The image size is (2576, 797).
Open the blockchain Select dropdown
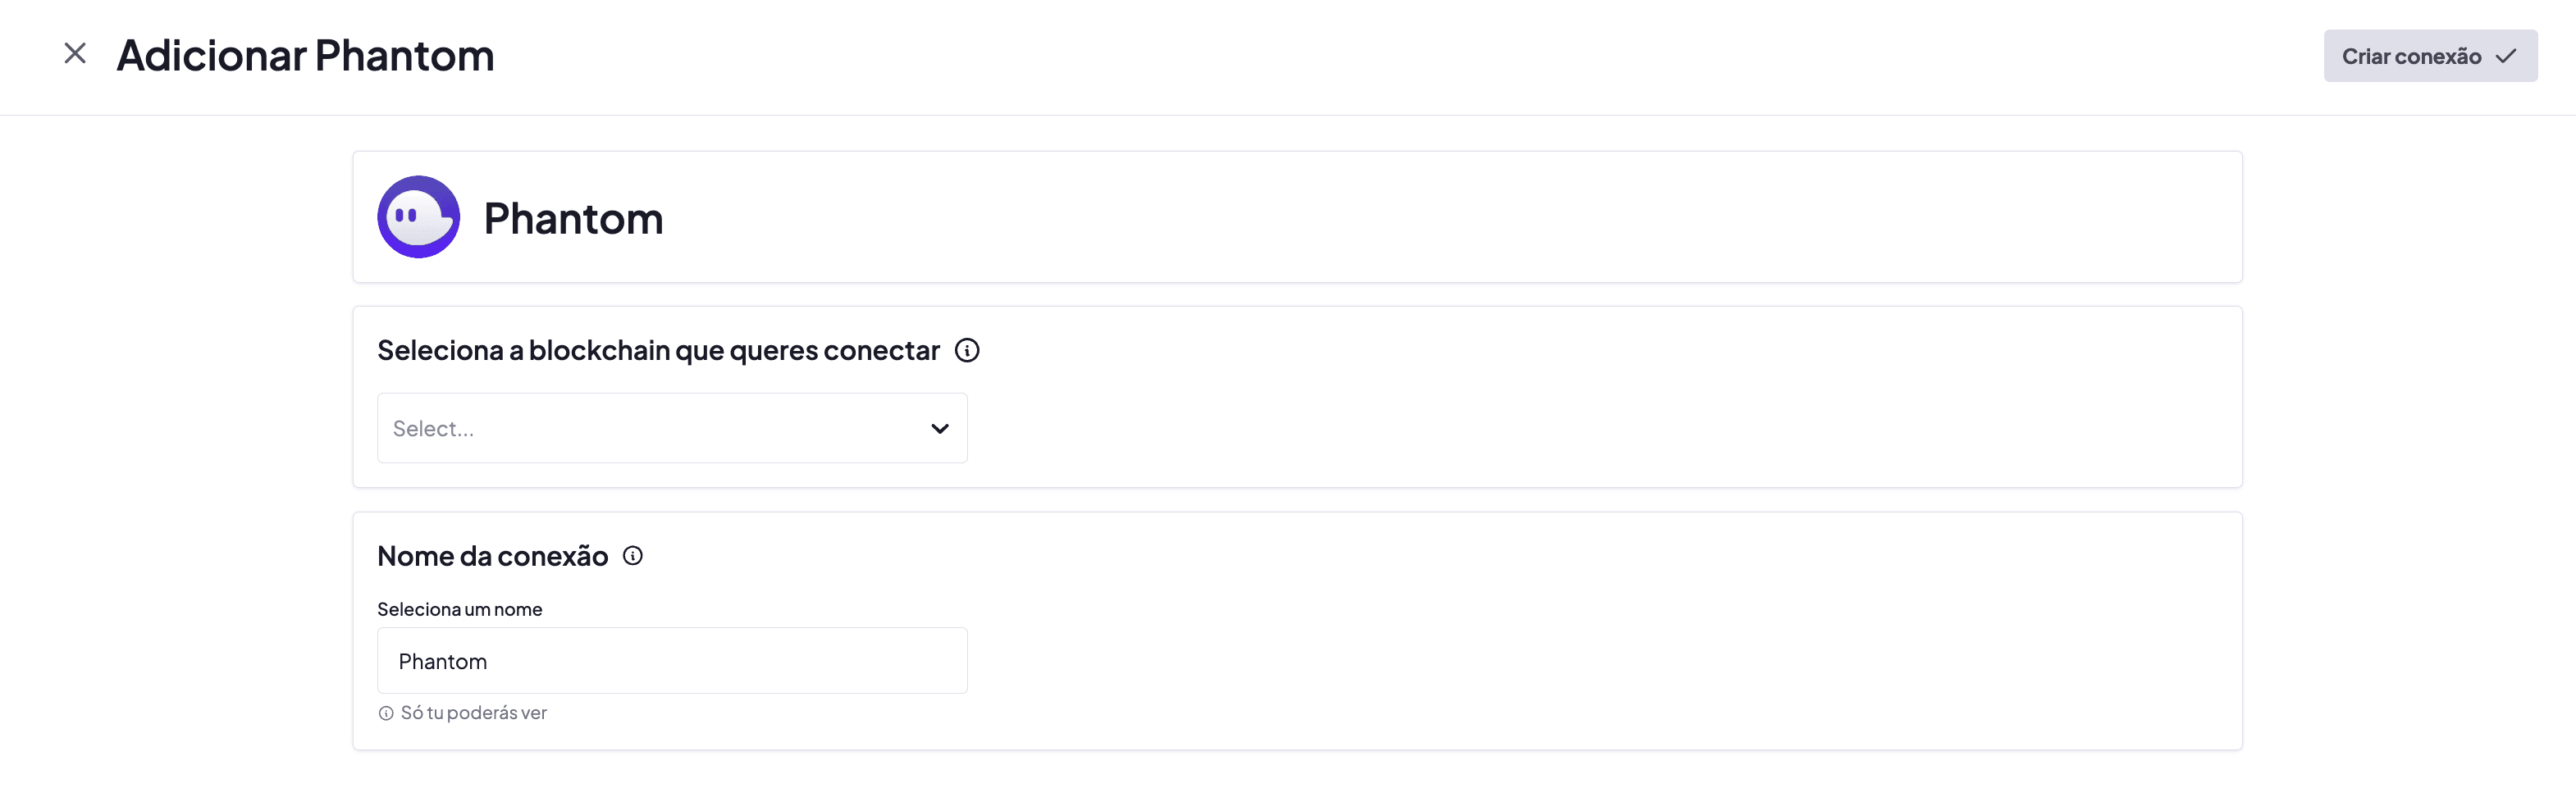click(x=671, y=428)
